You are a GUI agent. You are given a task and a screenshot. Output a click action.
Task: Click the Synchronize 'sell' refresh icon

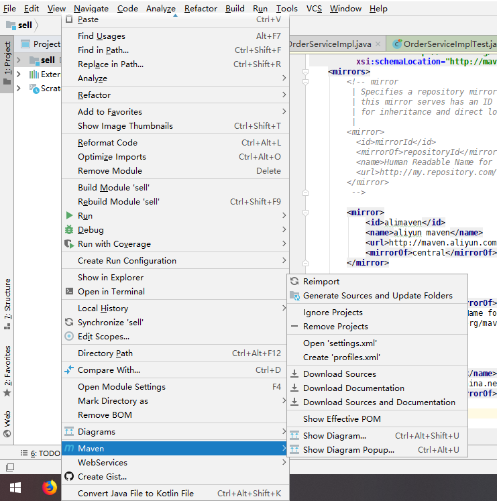(68, 323)
